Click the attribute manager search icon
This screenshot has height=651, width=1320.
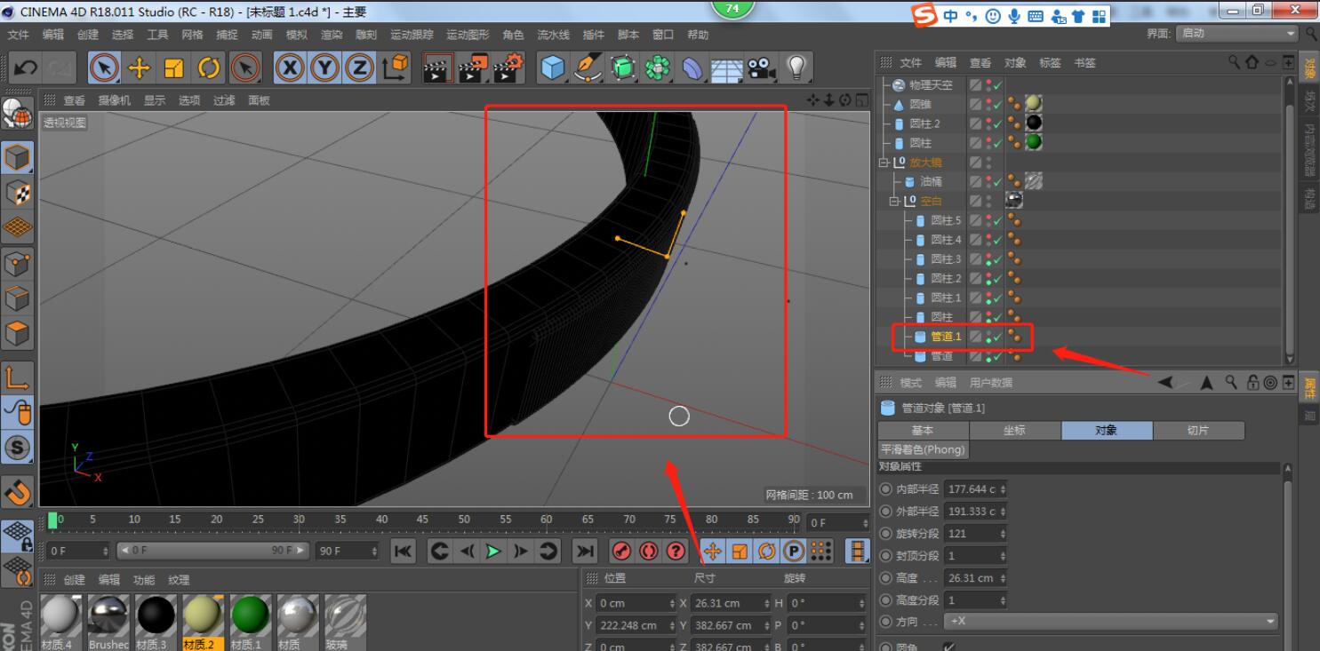(x=1231, y=383)
